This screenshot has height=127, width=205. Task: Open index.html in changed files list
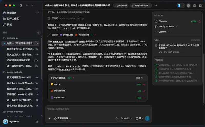point(98,91)
